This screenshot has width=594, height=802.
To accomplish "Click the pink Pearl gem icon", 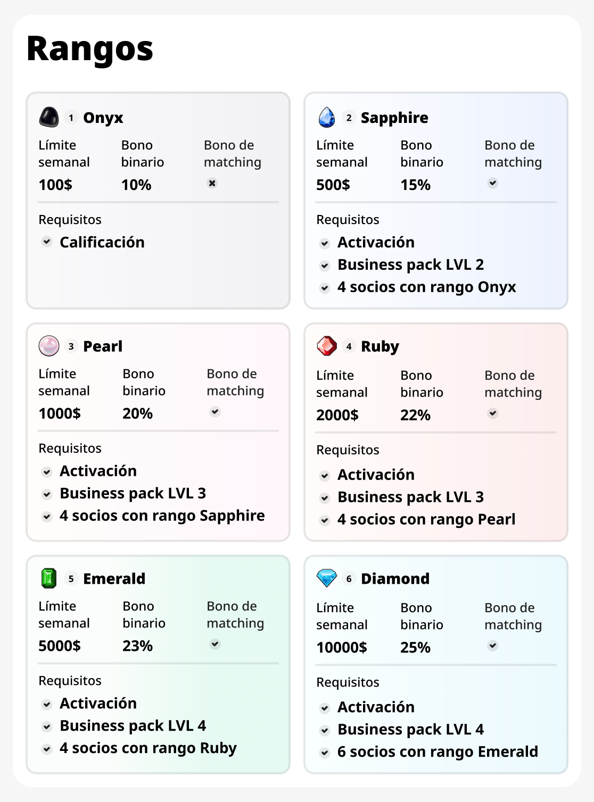I will [49, 346].
